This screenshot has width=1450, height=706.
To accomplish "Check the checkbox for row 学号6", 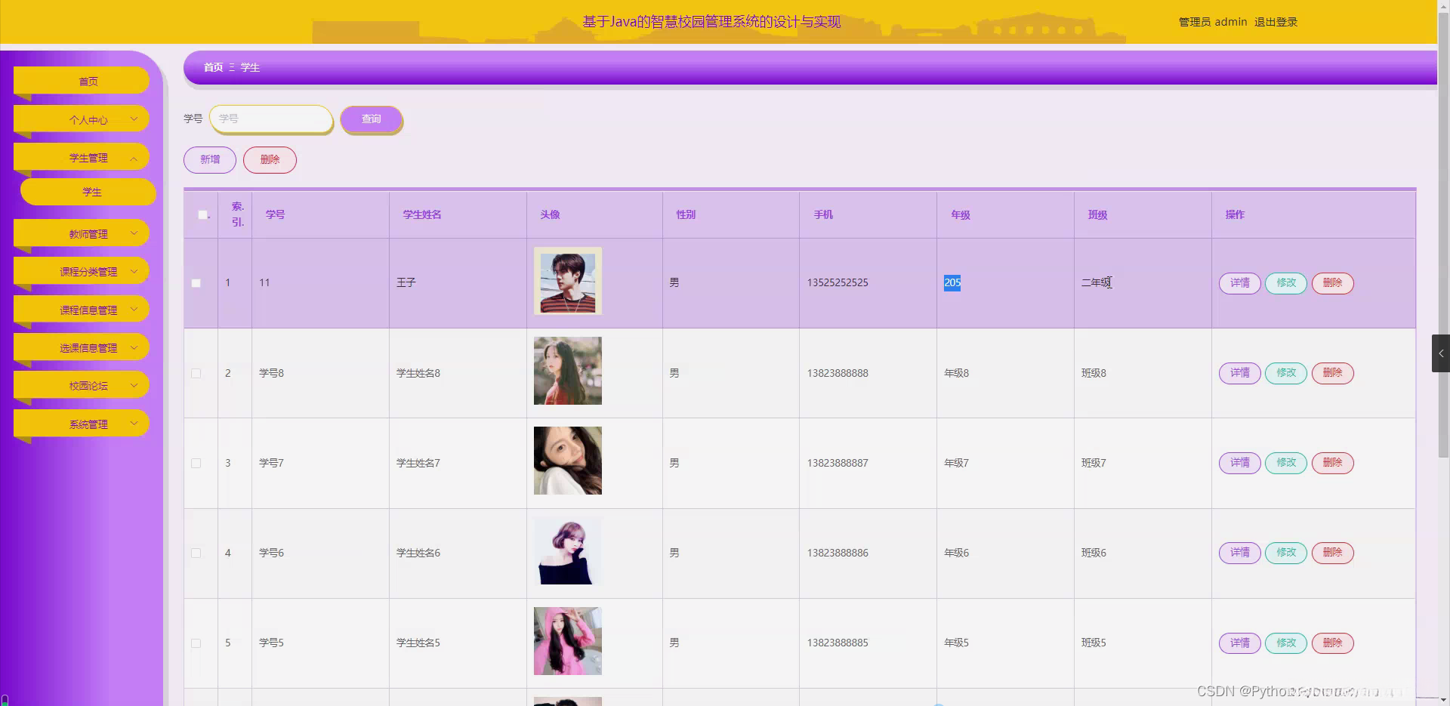I will point(196,553).
